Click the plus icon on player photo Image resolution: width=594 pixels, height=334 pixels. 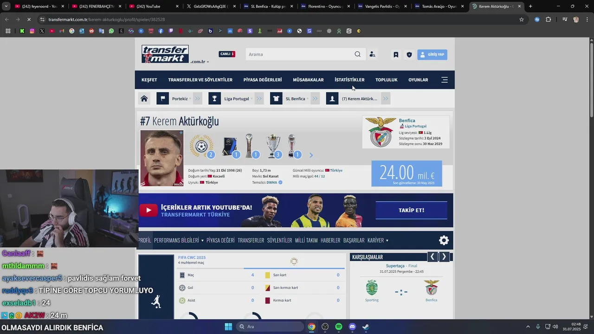pos(181,133)
